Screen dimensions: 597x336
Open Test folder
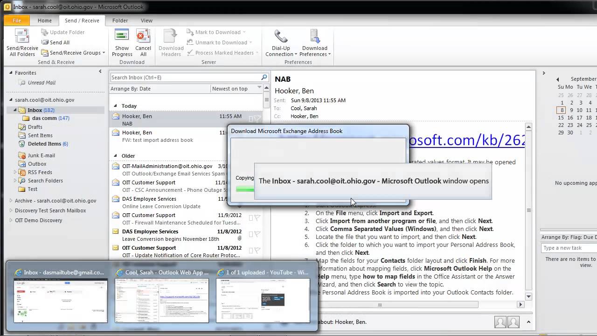tap(32, 189)
